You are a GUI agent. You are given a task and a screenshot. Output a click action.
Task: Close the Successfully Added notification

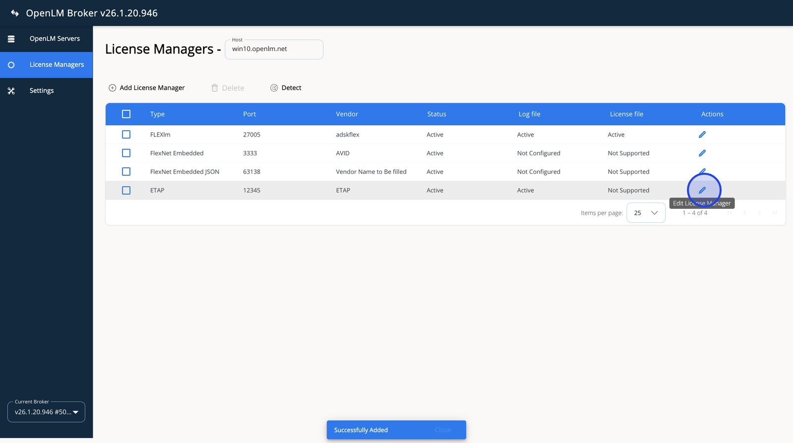(443, 430)
